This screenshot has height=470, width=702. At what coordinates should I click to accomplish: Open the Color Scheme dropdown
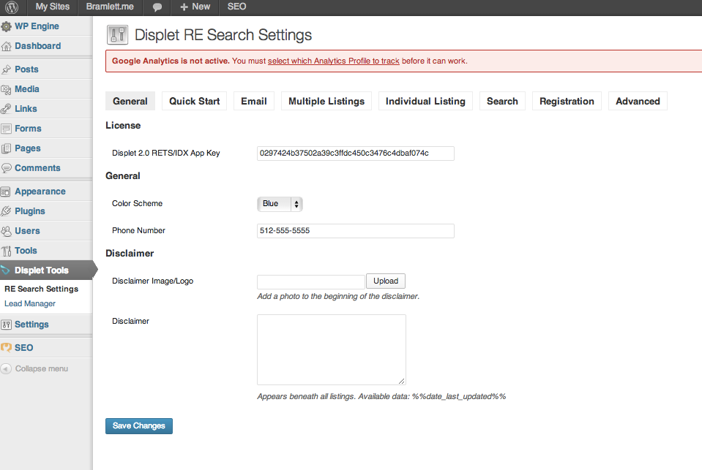coord(280,204)
